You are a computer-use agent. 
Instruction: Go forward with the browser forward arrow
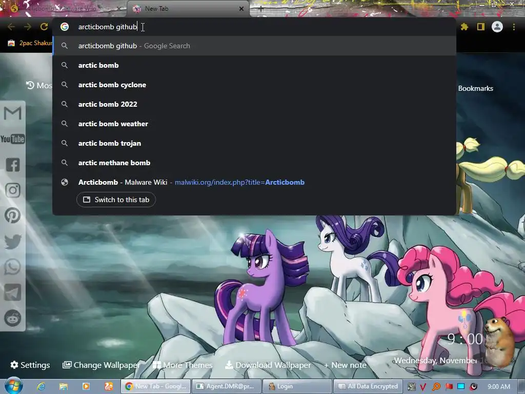click(28, 27)
